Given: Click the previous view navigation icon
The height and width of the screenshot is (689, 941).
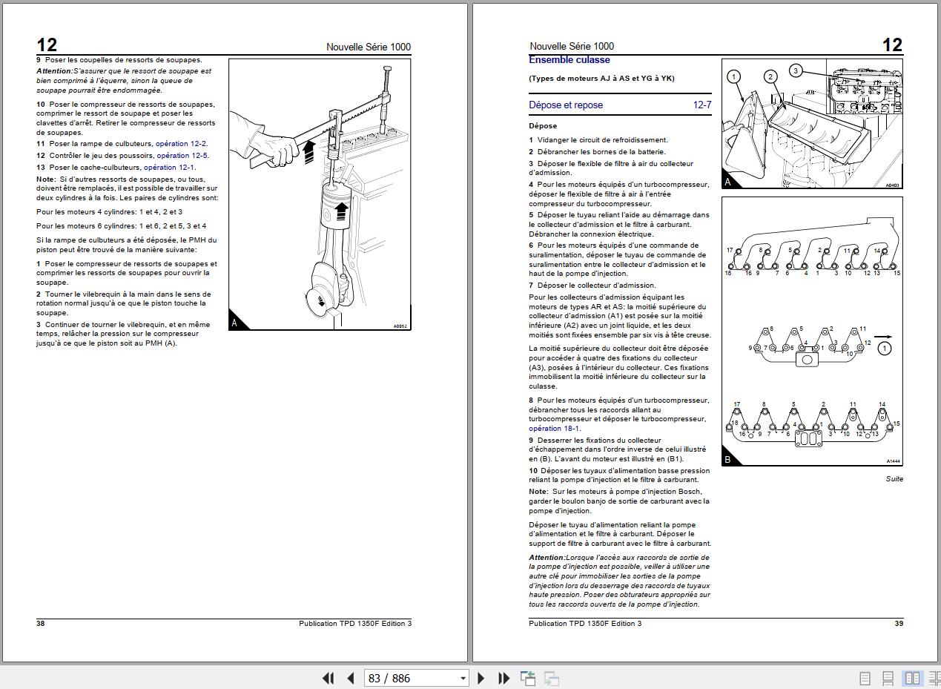Looking at the screenshot, I should click(x=528, y=678).
